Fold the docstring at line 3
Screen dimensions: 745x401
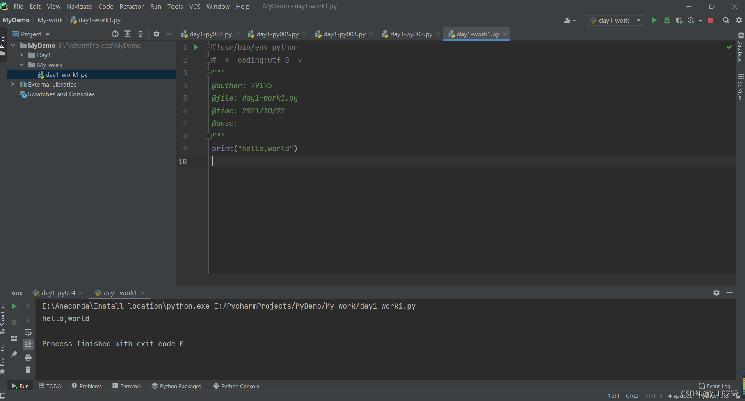(x=208, y=72)
